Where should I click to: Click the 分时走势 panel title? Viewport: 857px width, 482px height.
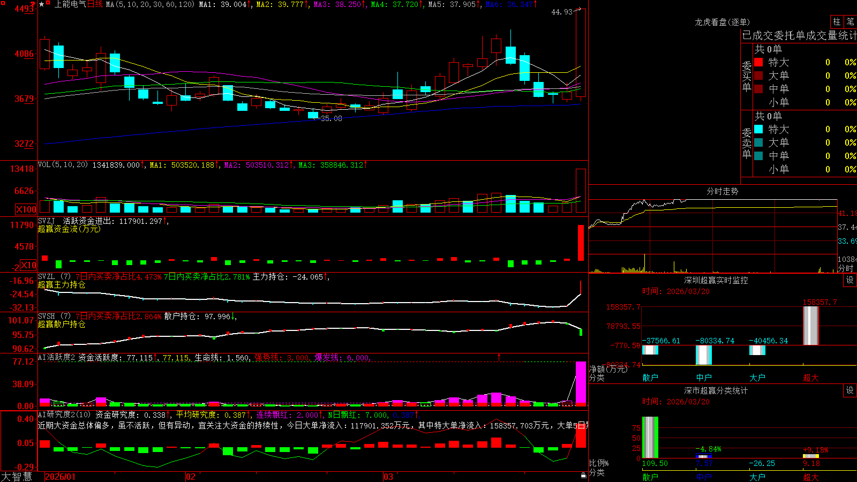point(722,191)
